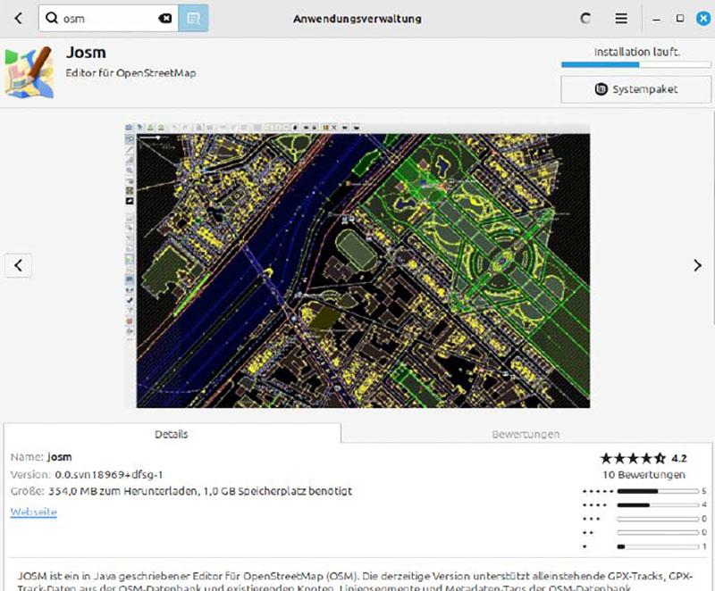This screenshot has height=591, width=715.
Task: Click into the search field containing osm
Action: pos(107,18)
